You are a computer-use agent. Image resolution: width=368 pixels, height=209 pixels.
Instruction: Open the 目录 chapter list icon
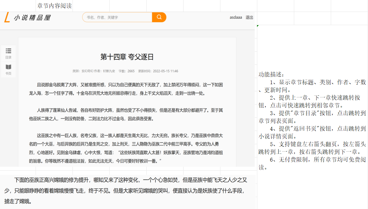tap(8, 53)
